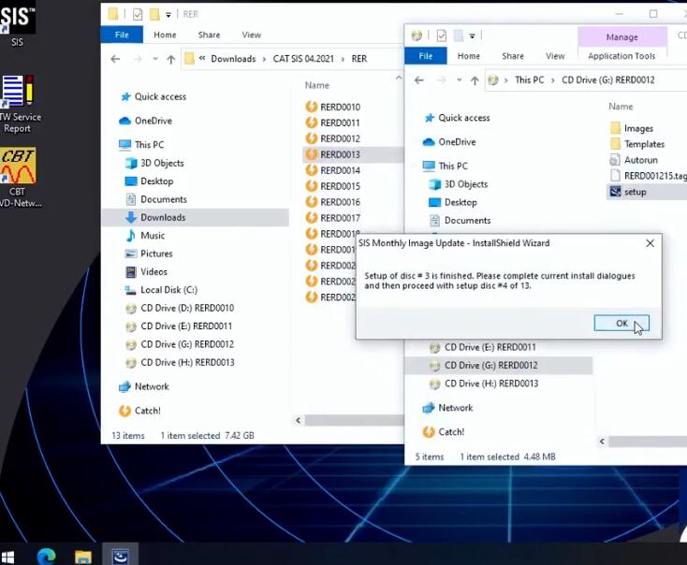Select setup application in CD Drive window
Image resolution: width=687 pixels, height=565 pixels.
point(635,192)
